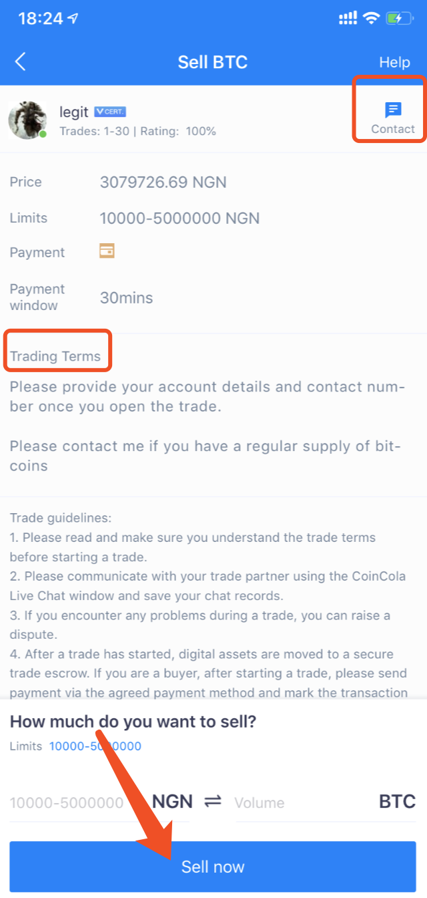
Task: Tap the CERT verified badge next to legit
Action: (x=110, y=112)
